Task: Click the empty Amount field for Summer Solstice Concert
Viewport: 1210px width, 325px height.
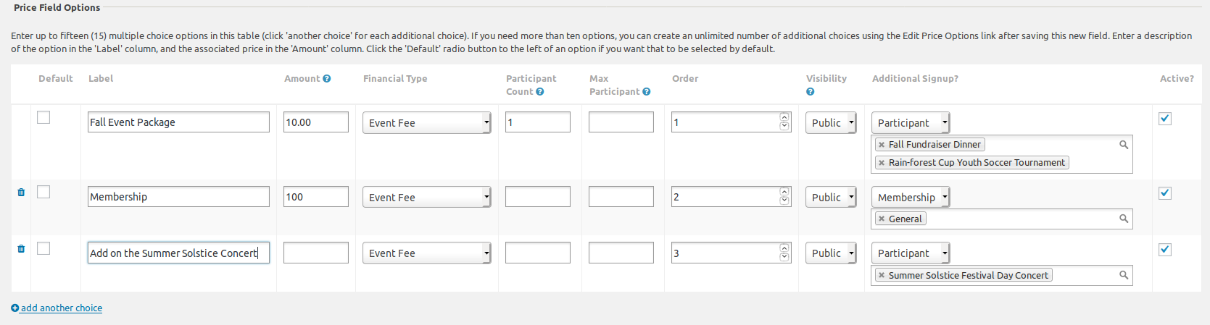Action: click(316, 253)
